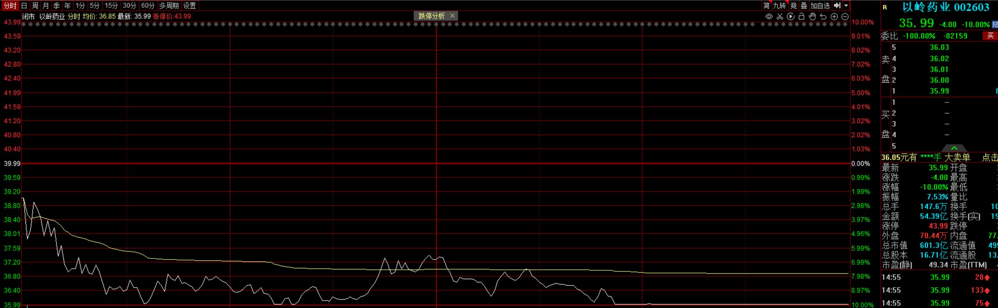Open the 设置 settings button
Screen dimensions: 998x308
coord(189,5)
